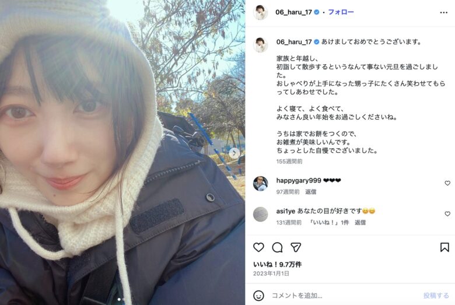
Task: Like asi1ye's comment heart
Action: pyautogui.click(x=447, y=214)
